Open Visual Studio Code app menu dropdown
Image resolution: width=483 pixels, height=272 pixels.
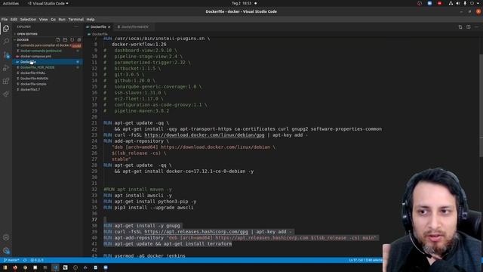click(x=48, y=3)
